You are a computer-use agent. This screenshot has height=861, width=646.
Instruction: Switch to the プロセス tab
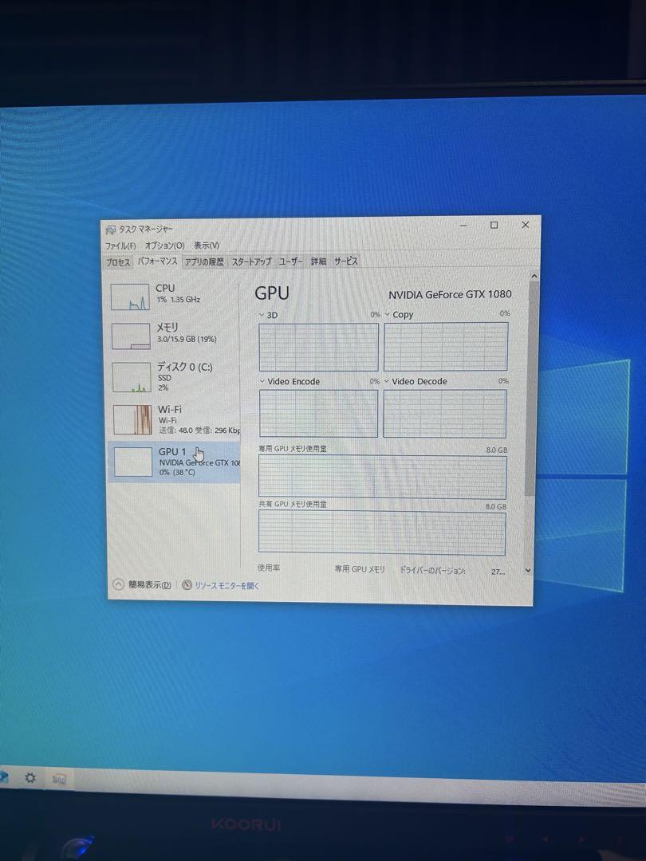coord(118,262)
